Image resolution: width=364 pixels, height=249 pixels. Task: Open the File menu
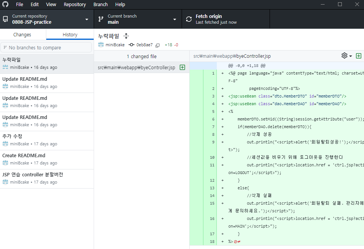click(19, 5)
